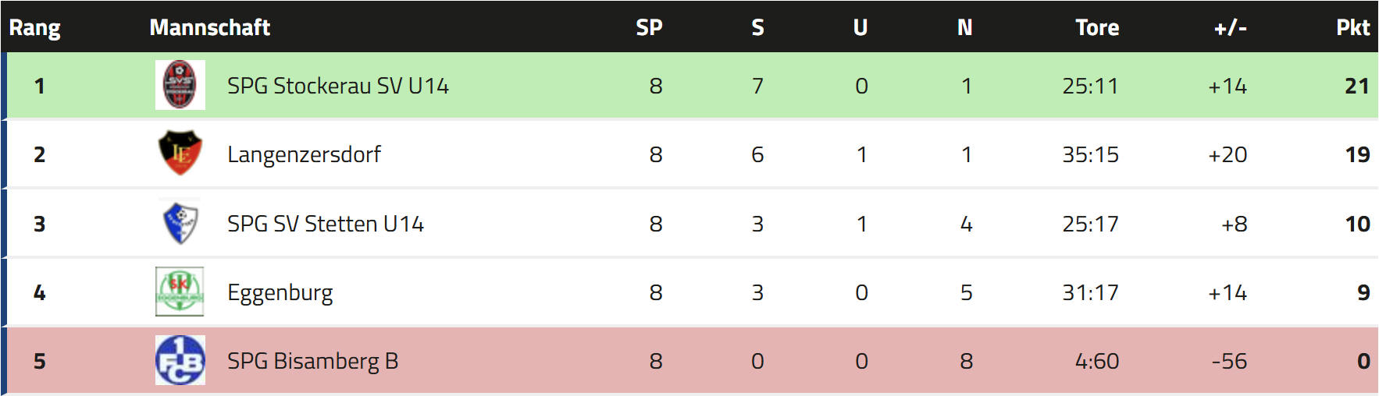Open the Eggenburg team page
Screen dimensions: 1379x396
280,292
